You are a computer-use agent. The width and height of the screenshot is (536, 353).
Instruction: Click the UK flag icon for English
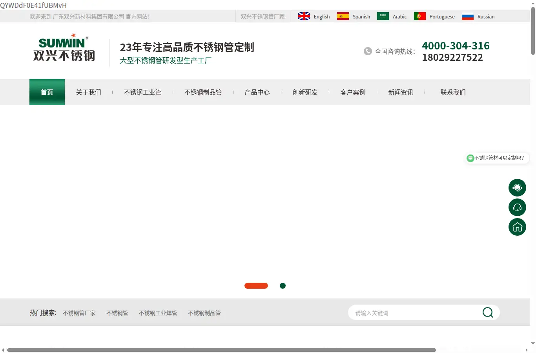[304, 16]
